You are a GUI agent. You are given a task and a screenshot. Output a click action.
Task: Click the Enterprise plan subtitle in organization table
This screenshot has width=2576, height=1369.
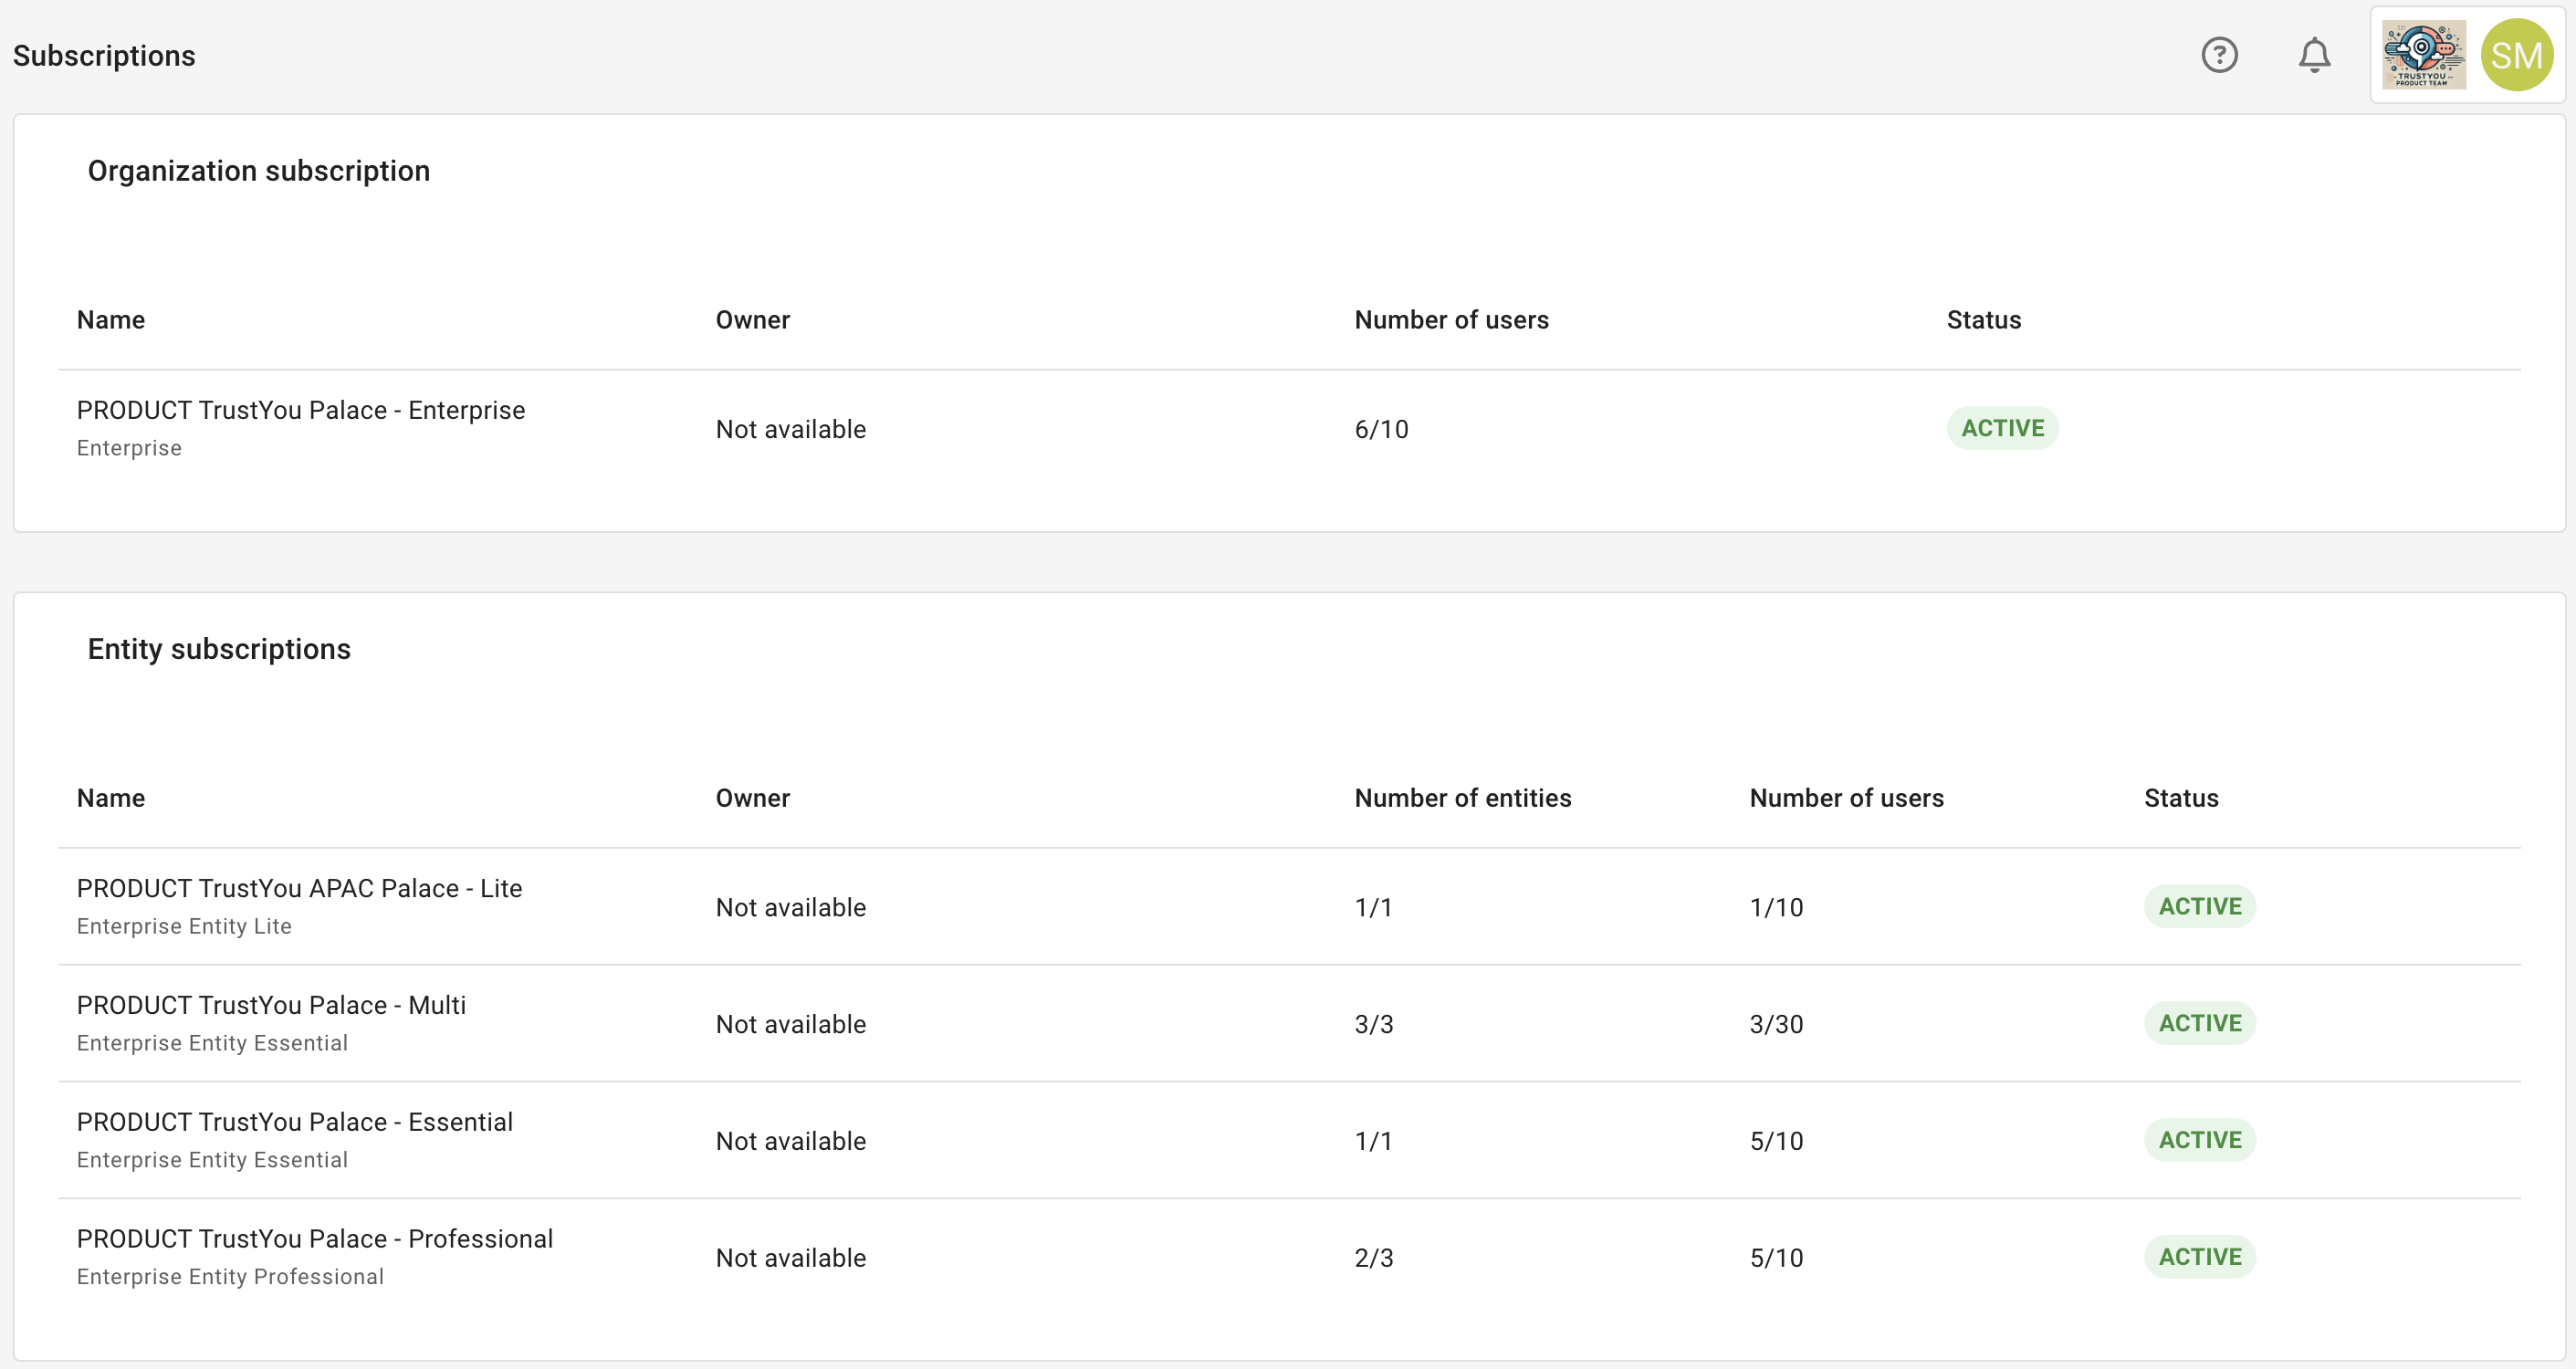point(129,448)
